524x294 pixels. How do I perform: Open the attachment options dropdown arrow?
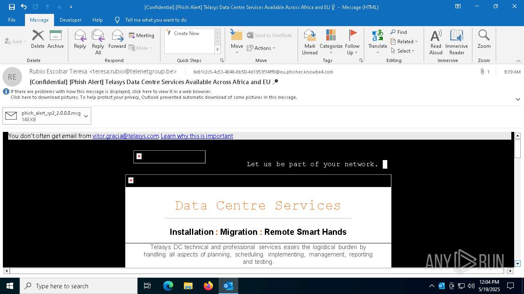click(x=86, y=116)
